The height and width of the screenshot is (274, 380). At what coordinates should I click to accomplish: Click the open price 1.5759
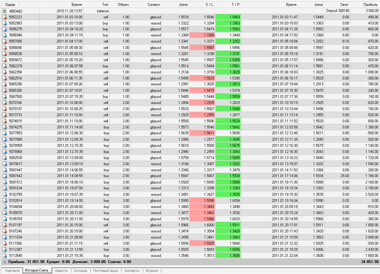coord(183,157)
